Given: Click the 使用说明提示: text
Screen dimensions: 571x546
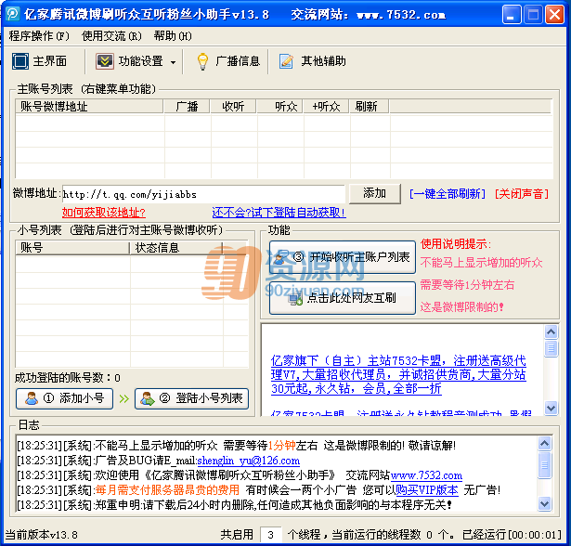Looking at the screenshot, I should [456, 244].
